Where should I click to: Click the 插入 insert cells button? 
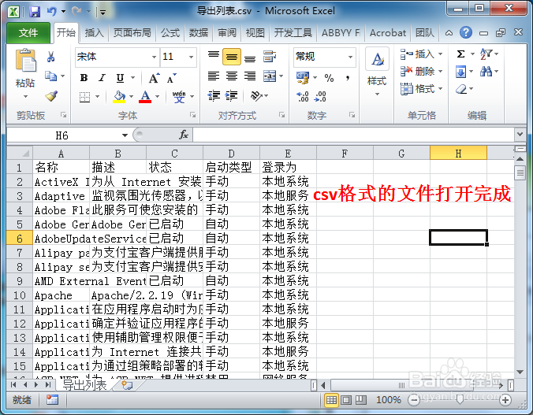pos(421,54)
